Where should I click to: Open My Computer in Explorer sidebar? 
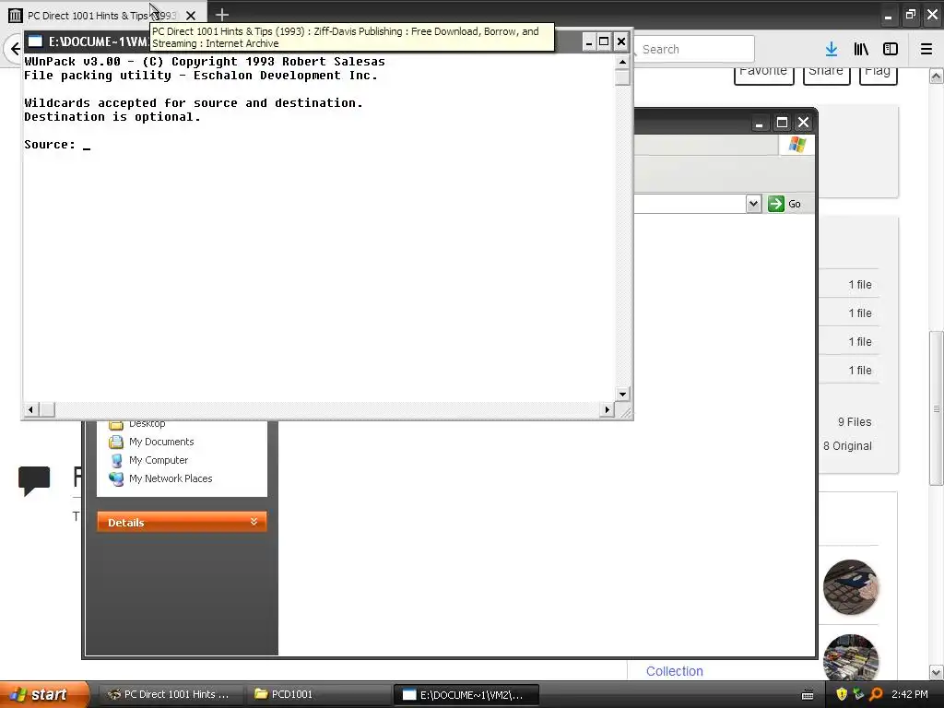tap(159, 461)
